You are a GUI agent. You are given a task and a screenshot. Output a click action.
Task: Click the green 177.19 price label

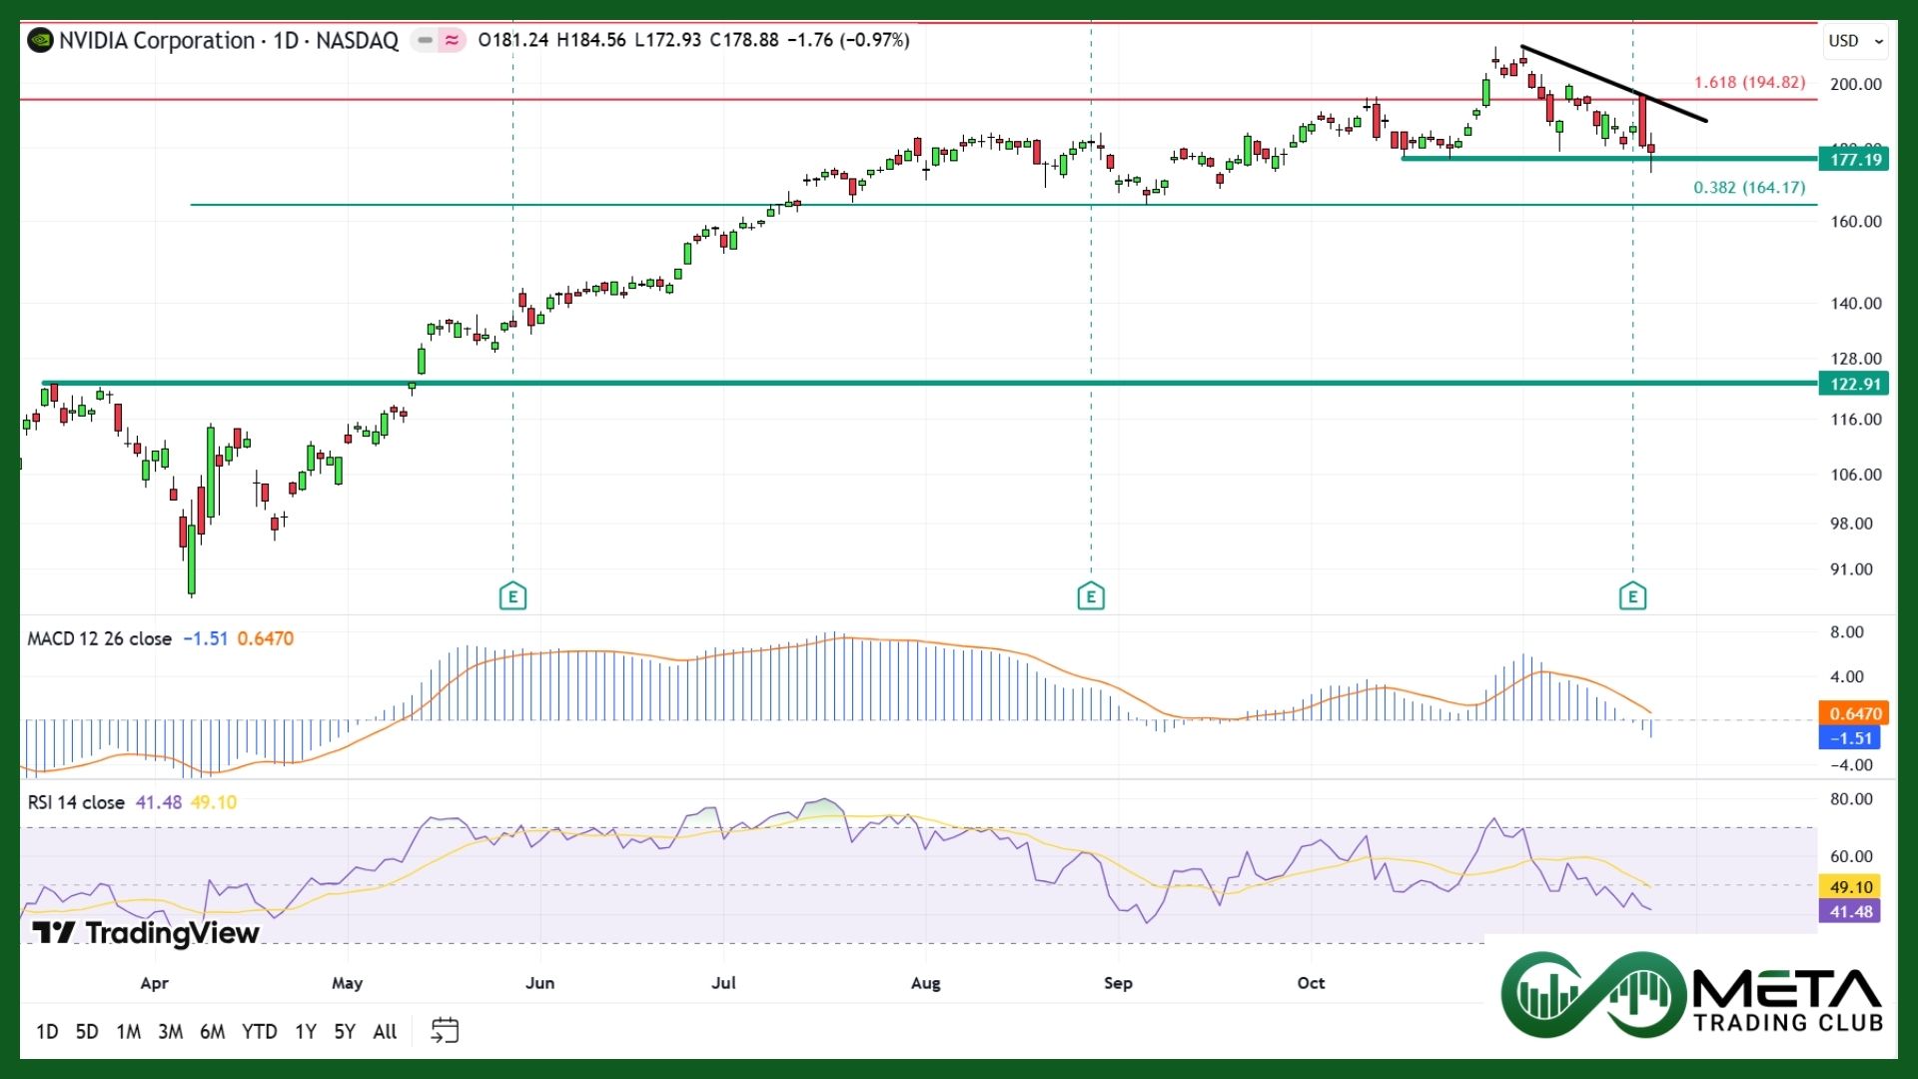tap(1855, 160)
